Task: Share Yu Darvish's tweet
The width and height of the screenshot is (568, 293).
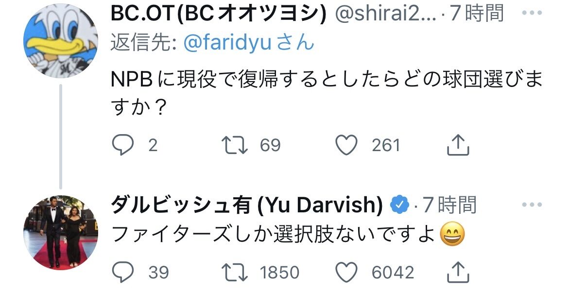Action: coord(458,272)
